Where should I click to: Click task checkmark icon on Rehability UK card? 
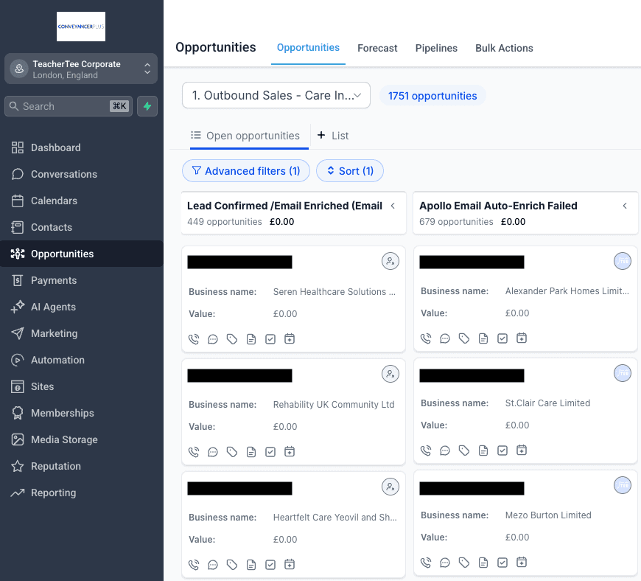click(x=270, y=452)
